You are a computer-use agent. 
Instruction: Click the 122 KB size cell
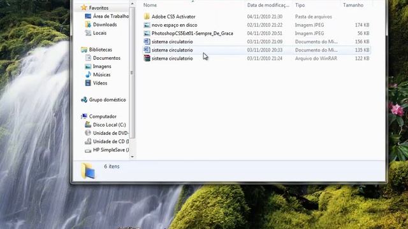(x=362, y=58)
